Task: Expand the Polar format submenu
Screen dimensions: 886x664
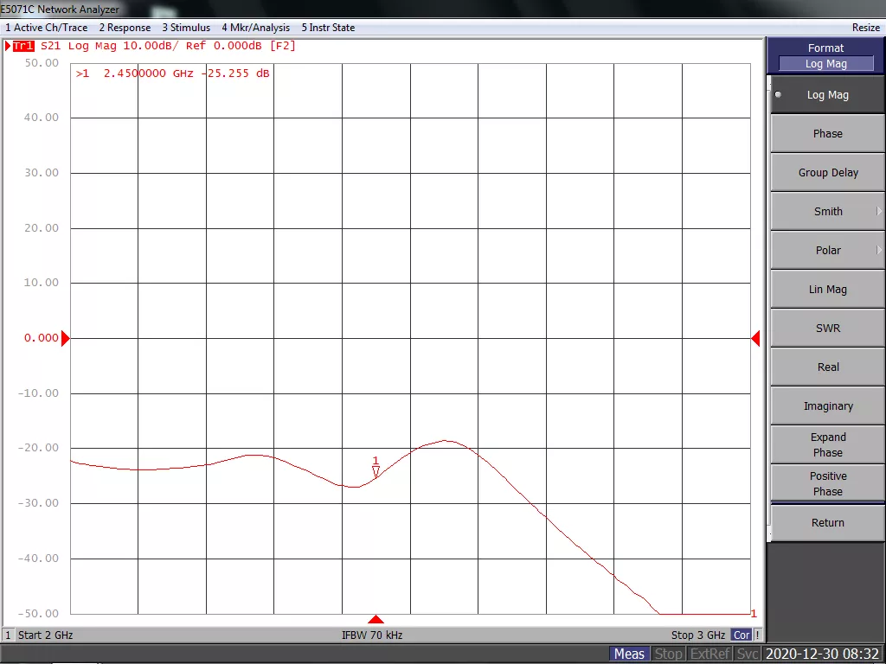Action: [827, 250]
